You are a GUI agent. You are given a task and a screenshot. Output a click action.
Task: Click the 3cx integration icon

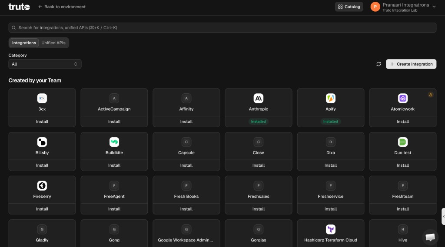click(x=42, y=99)
